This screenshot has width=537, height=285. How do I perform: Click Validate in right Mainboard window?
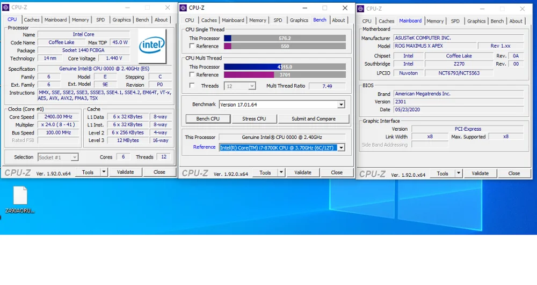tap(480, 174)
